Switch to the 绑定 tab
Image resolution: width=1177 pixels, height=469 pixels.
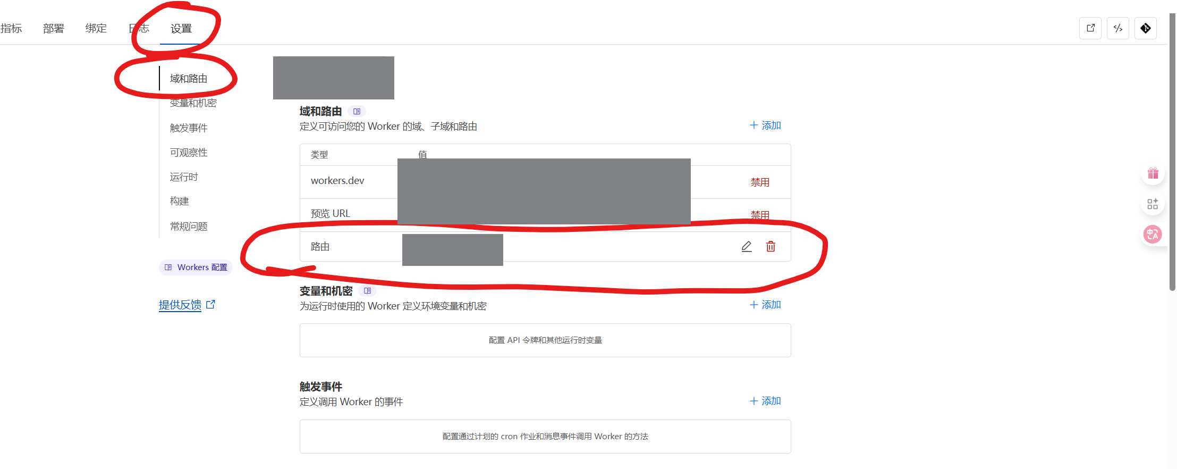(x=96, y=28)
